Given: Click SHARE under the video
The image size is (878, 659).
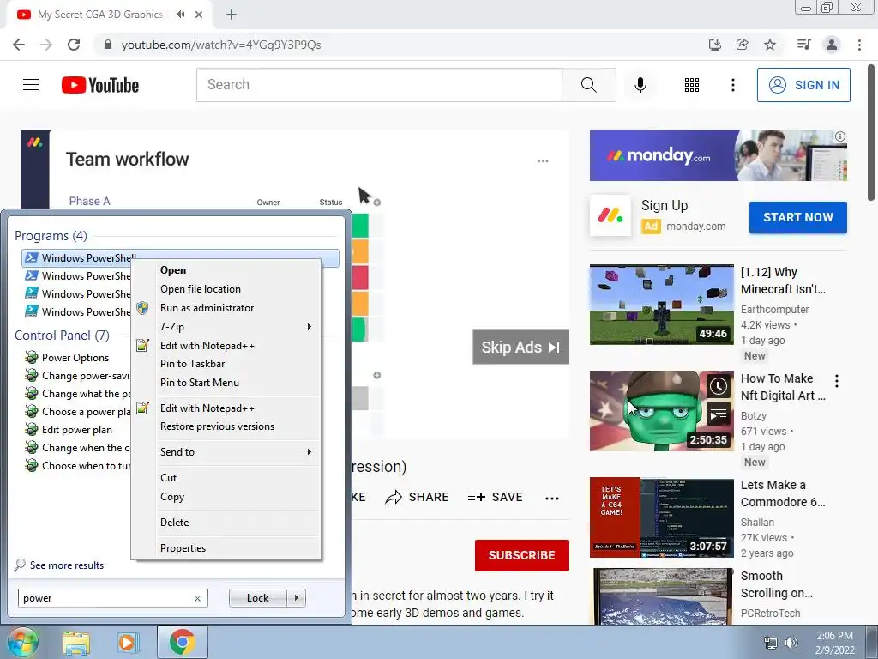Looking at the screenshot, I should tap(418, 497).
